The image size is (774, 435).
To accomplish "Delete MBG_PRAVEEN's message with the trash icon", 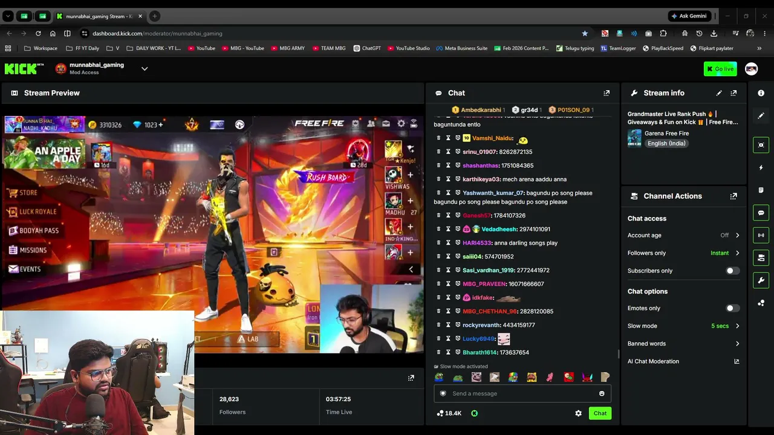I will [x=438, y=284].
